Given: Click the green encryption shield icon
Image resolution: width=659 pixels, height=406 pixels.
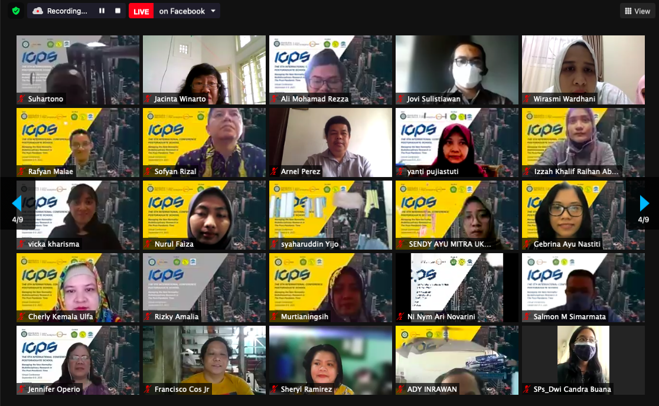Looking at the screenshot, I should 15,11.
